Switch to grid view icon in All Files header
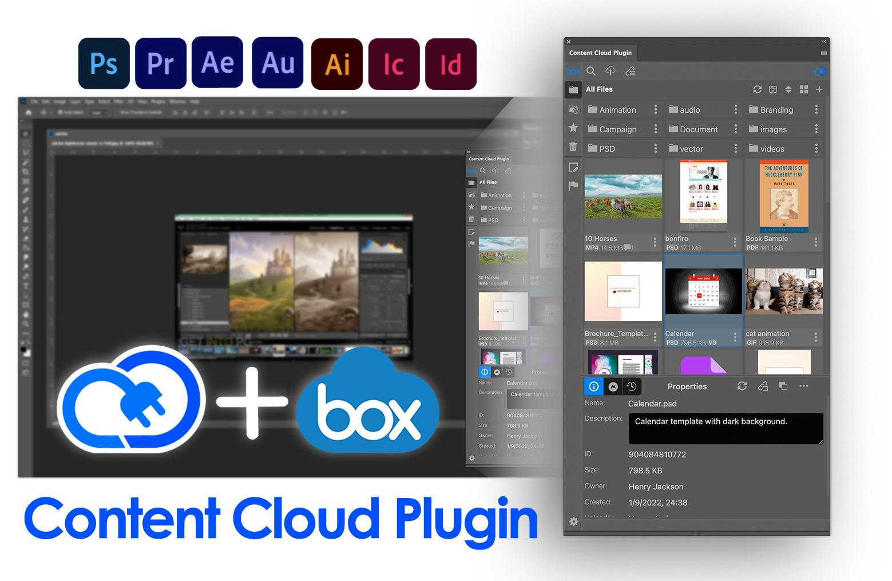This screenshot has height=581, width=892. [804, 89]
